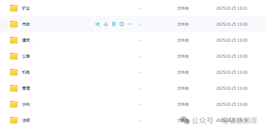Viewport: 266px width, 131px height.
Task: Download the 市政 folder
Action: click(105, 24)
